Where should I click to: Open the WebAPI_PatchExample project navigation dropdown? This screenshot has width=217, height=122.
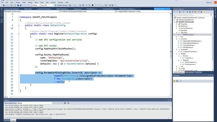[x=32, y=12]
